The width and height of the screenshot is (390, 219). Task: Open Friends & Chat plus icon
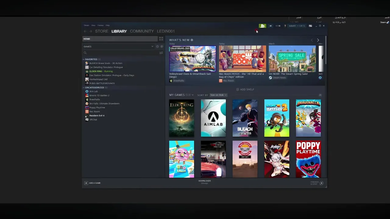click(x=321, y=183)
